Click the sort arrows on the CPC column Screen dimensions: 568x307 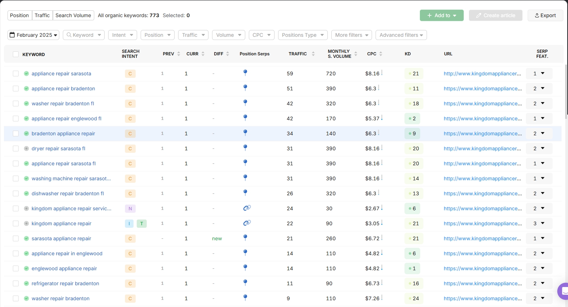coord(381,54)
